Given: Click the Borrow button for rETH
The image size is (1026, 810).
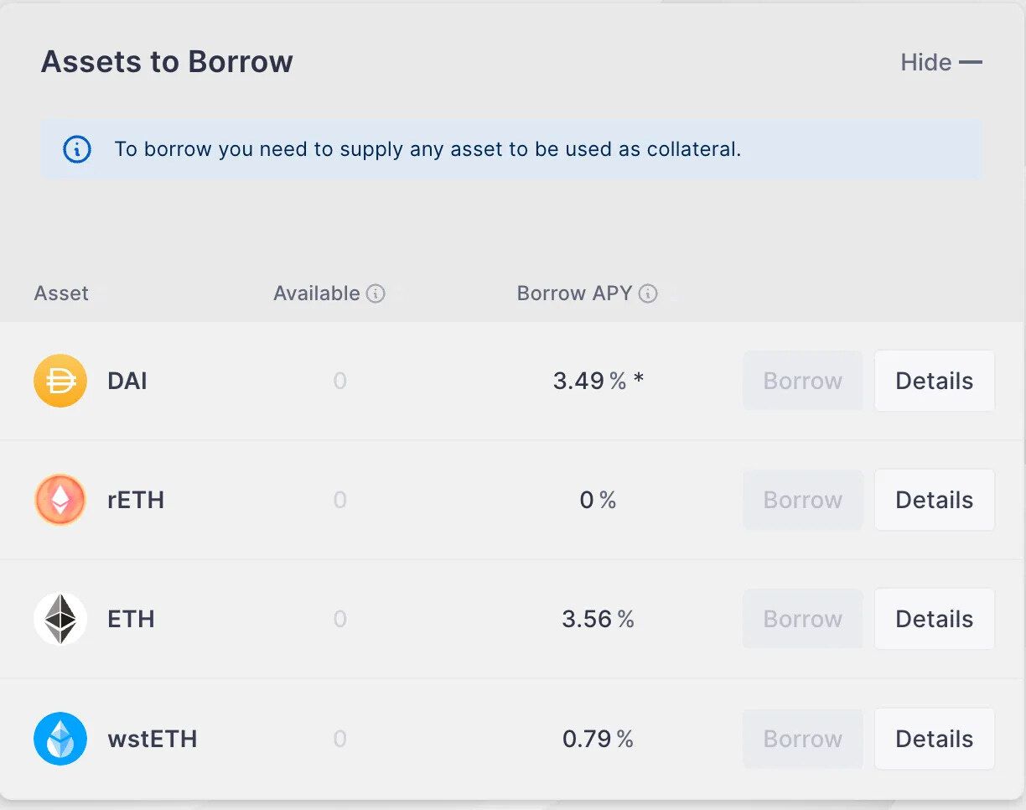Looking at the screenshot, I should (802, 500).
